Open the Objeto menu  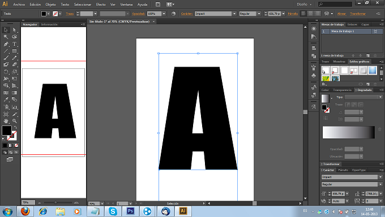click(x=50, y=5)
